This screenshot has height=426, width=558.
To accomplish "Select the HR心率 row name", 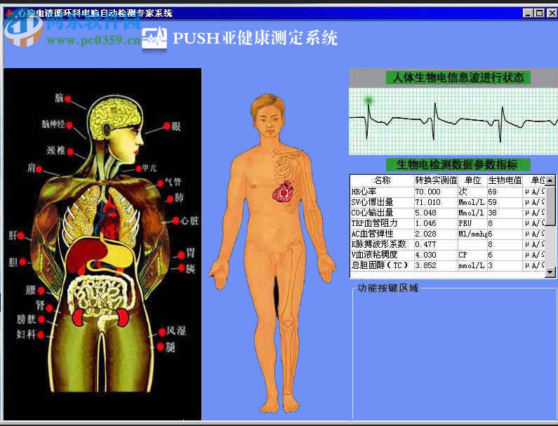I will point(364,192).
